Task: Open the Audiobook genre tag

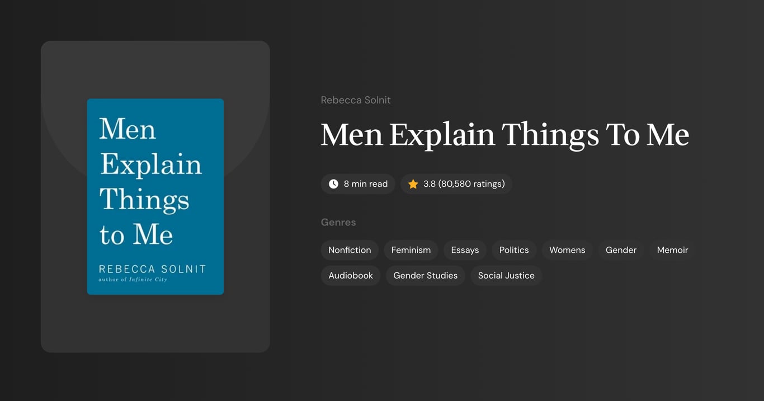Action: (351, 276)
